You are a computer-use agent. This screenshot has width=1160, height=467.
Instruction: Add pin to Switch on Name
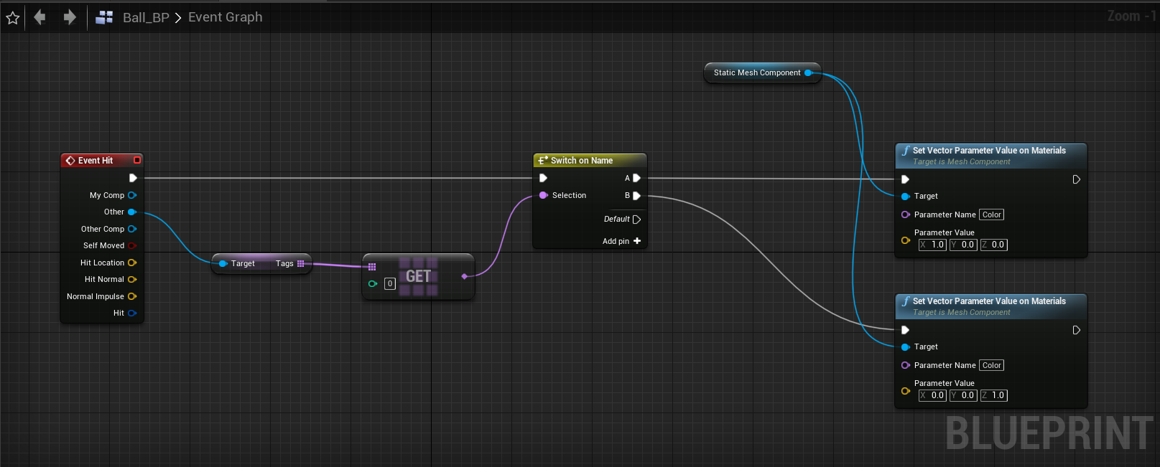click(622, 241)
